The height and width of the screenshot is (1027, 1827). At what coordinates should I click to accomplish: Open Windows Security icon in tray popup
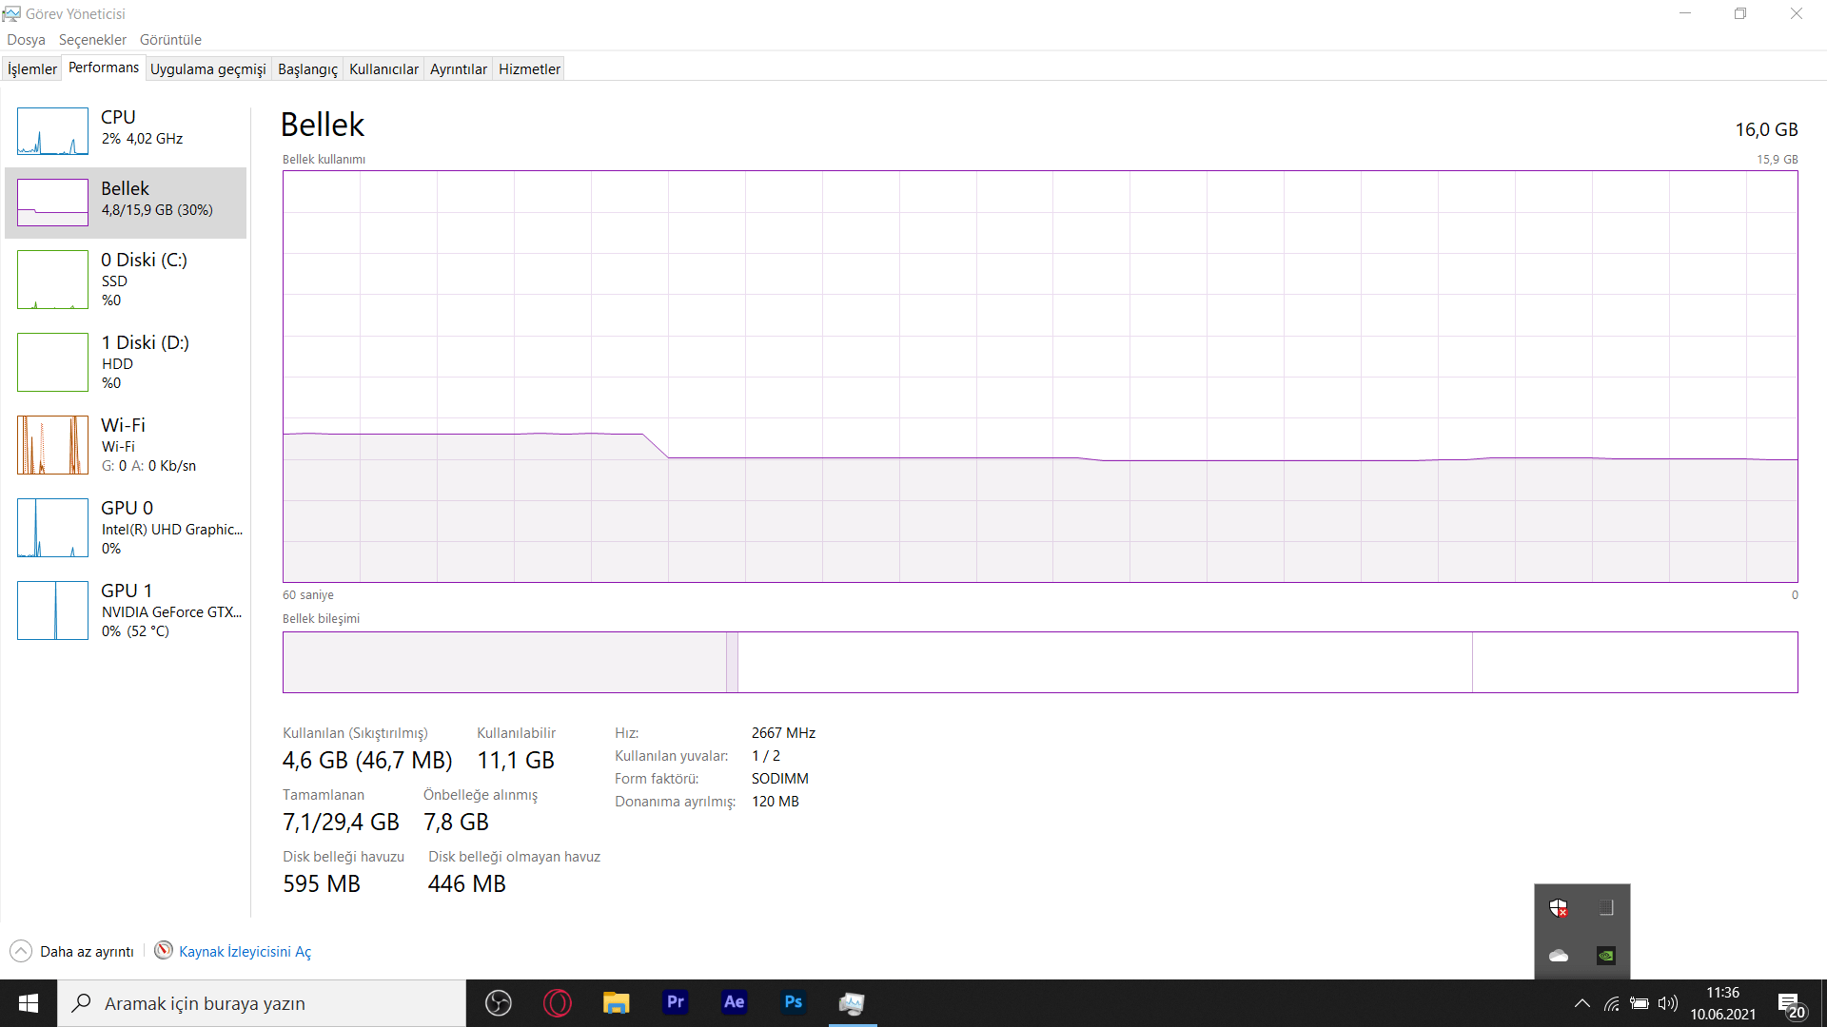(1559, 908)
